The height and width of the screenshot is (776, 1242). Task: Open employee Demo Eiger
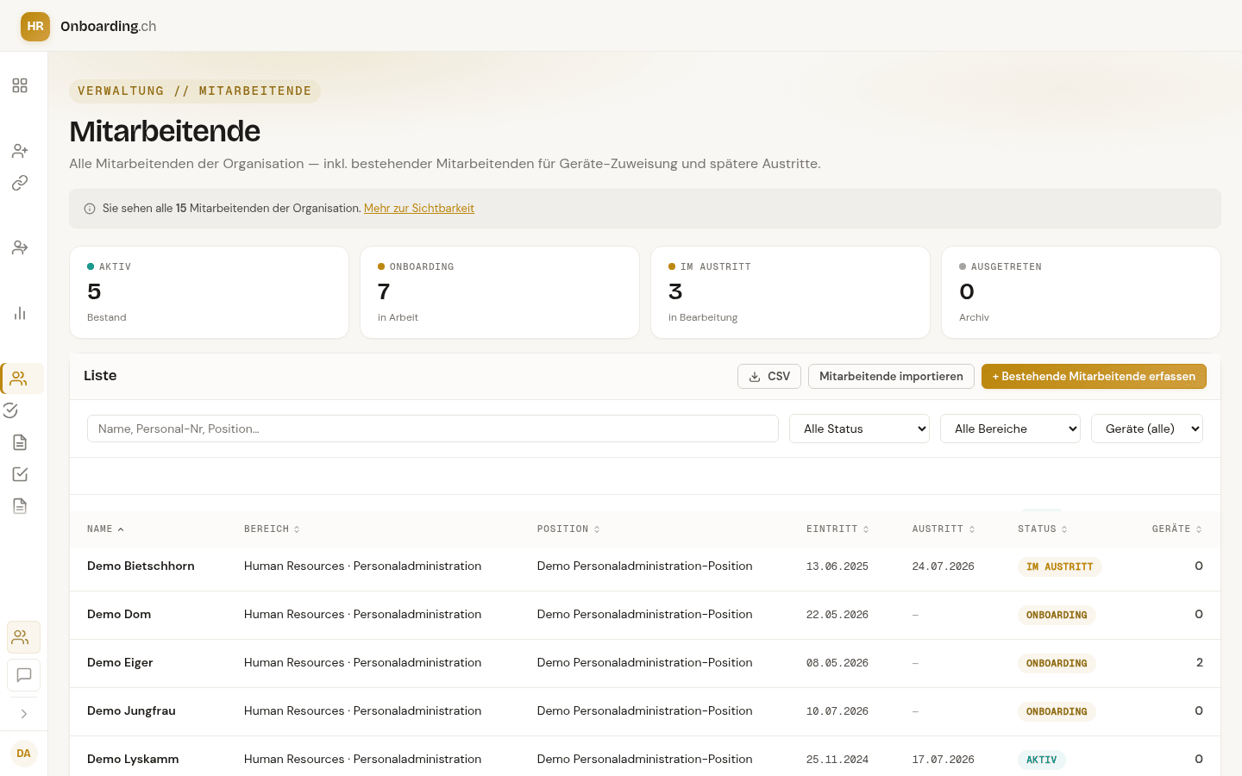[x=120, y=663]
